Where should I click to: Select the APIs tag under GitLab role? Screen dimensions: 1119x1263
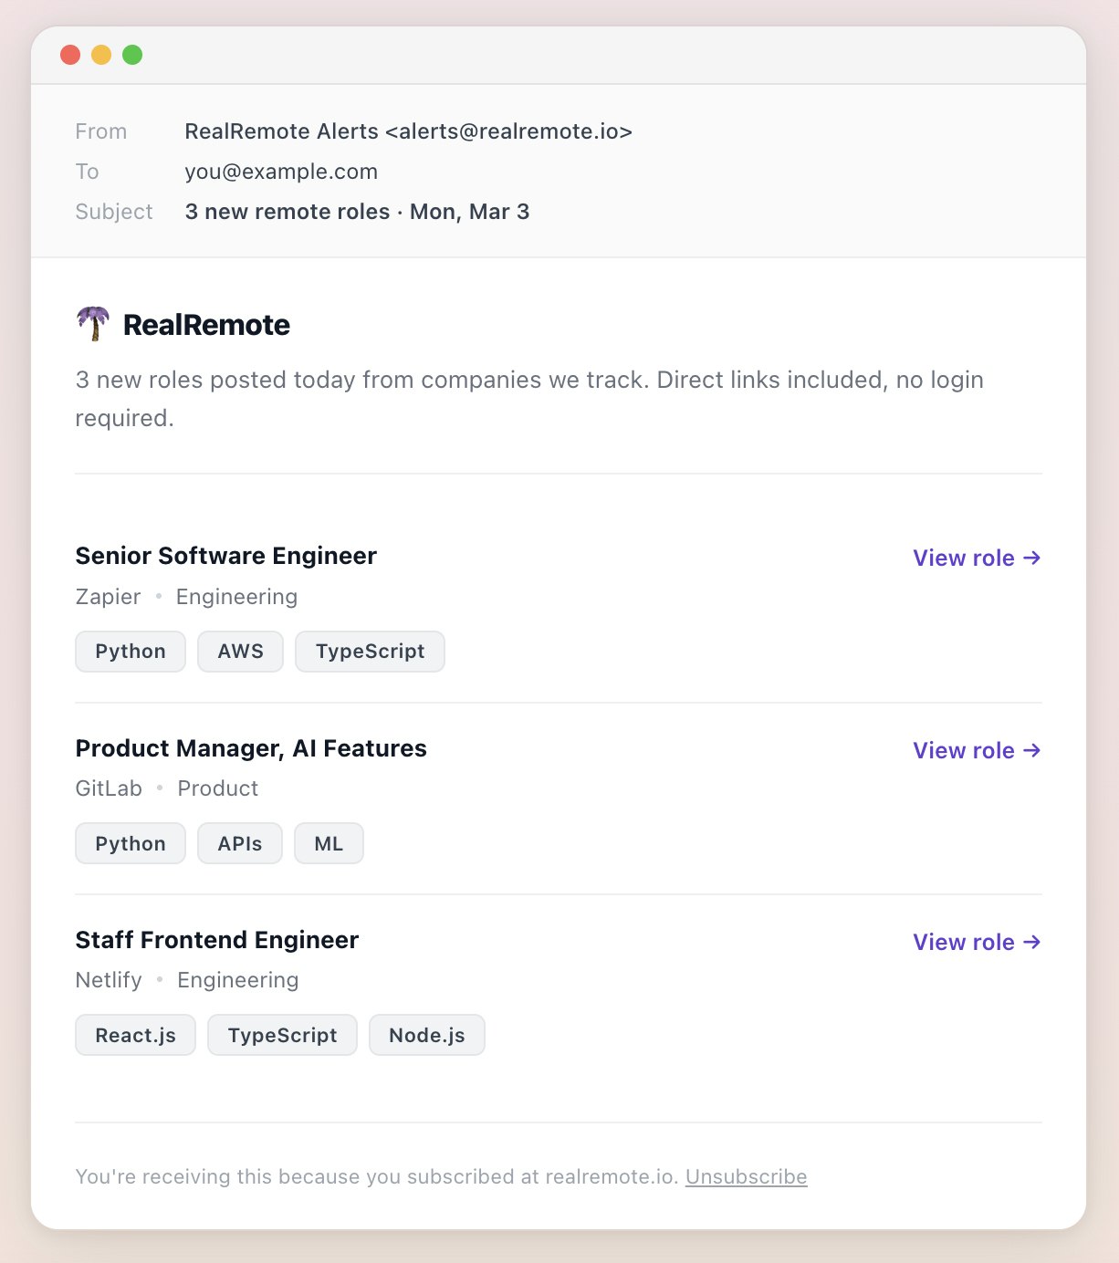tap(239, 843)
